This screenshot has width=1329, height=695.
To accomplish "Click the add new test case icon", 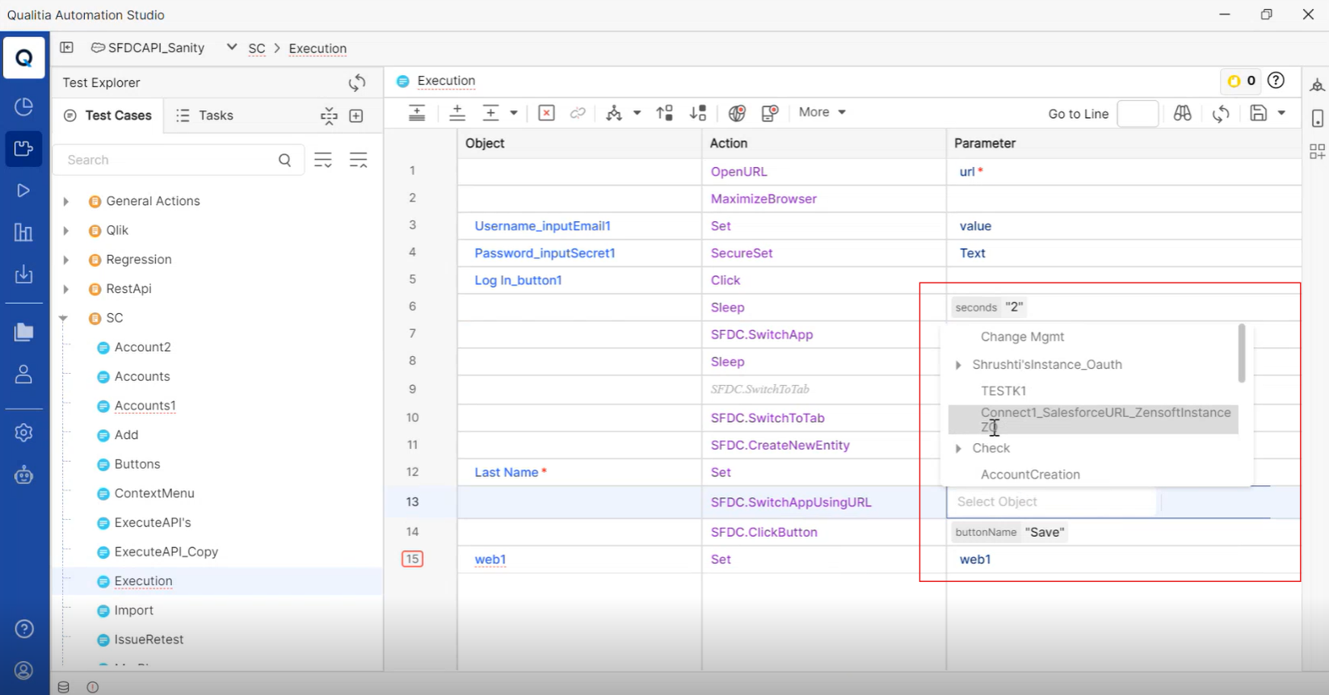I will [x=356, y=116].
